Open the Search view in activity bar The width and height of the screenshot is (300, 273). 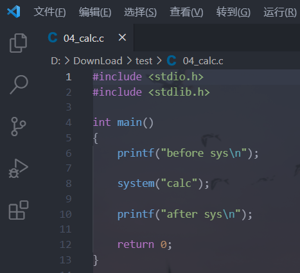pyautogui.click(x=19, y=84)
